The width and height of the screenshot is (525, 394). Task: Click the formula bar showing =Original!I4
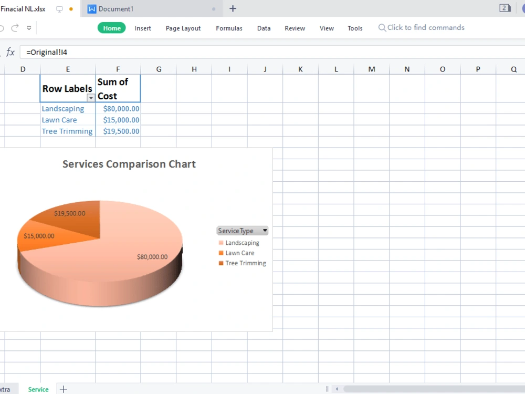pos(272,52)
